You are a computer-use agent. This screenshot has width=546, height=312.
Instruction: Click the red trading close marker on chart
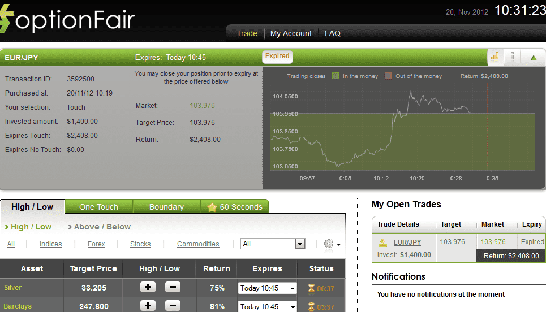coord(488,127)
